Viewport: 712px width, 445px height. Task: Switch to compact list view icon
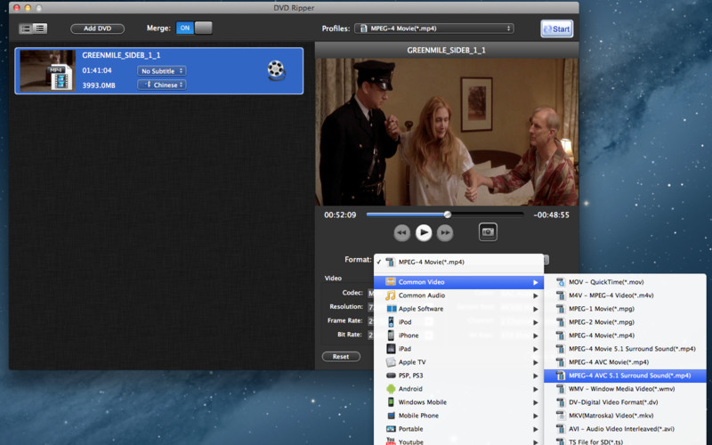(x=40, y=28)
